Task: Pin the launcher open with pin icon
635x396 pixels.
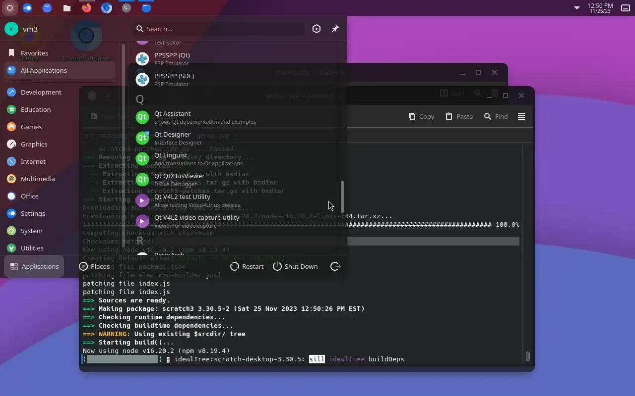Action: coord(335,29)
